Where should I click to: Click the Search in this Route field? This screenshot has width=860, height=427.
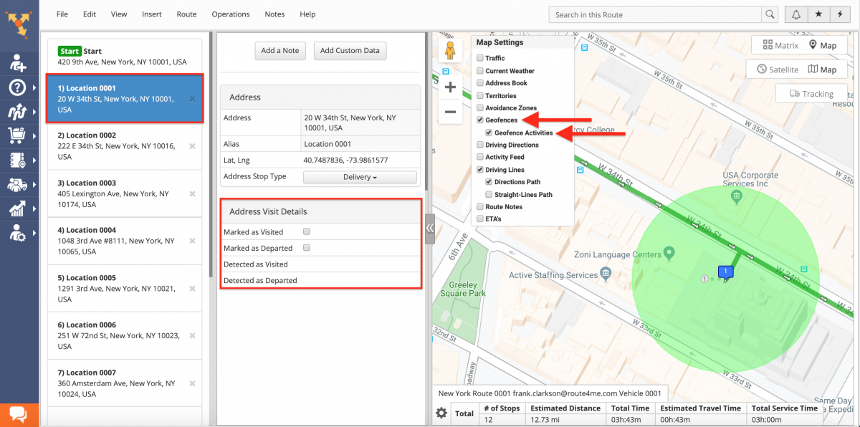[x=656, y=14]
